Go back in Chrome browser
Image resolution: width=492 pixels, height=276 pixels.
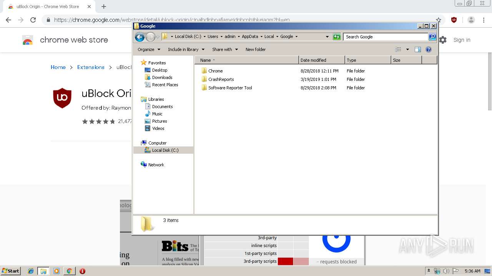click(x=8, y=20)
